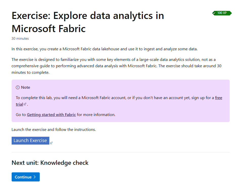Click the Next unit: Knowledge check heading
237x185 pixels.
click(x=50, y=163)
